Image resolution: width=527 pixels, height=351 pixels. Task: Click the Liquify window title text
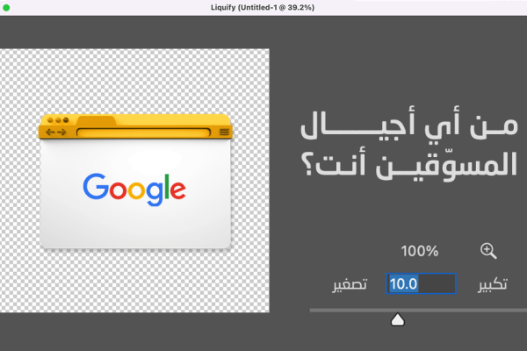pyautogui.click(x=263, y=7)
